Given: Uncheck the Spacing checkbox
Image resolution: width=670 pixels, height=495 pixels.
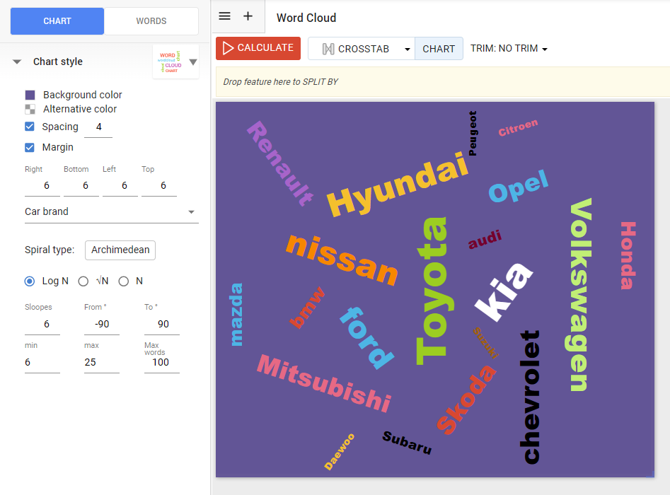Looking at the screenshot, I should [29, 127].
